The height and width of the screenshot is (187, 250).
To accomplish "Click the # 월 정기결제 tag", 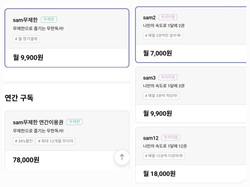I will pos(26,39).
